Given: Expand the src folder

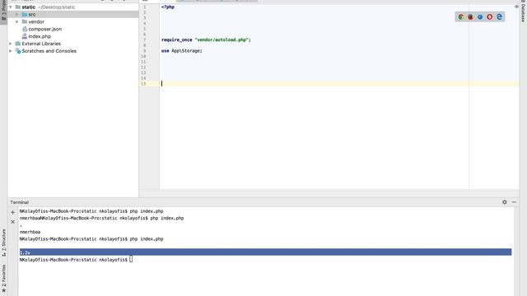Looking at the screenshot, I should coord(17,15).
